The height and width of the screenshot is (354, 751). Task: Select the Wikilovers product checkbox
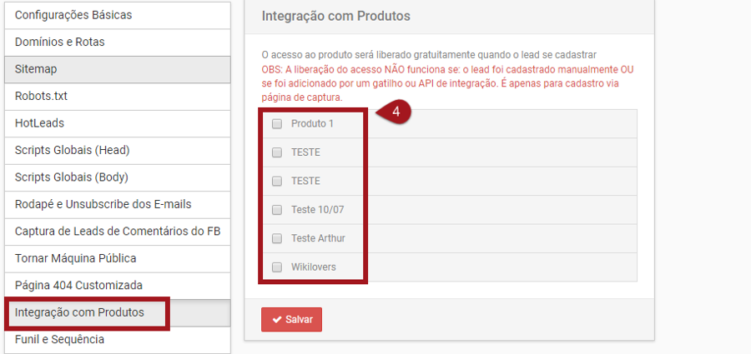(x=277, y=267)
